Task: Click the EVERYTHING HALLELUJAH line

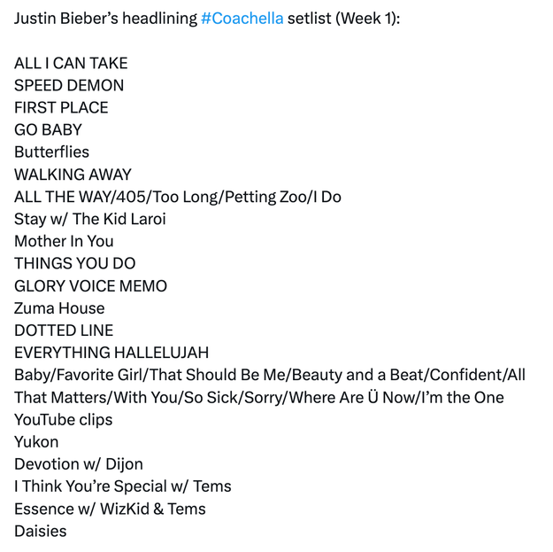Action: point(111,353)
